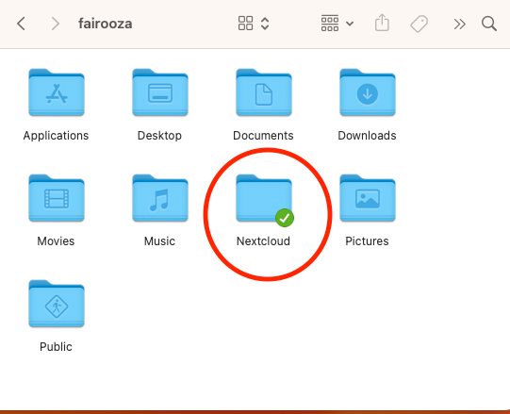Viewport: 510px width, 414px height.
Task: Select the Documents folder icon
Action: tap(264, 92)
